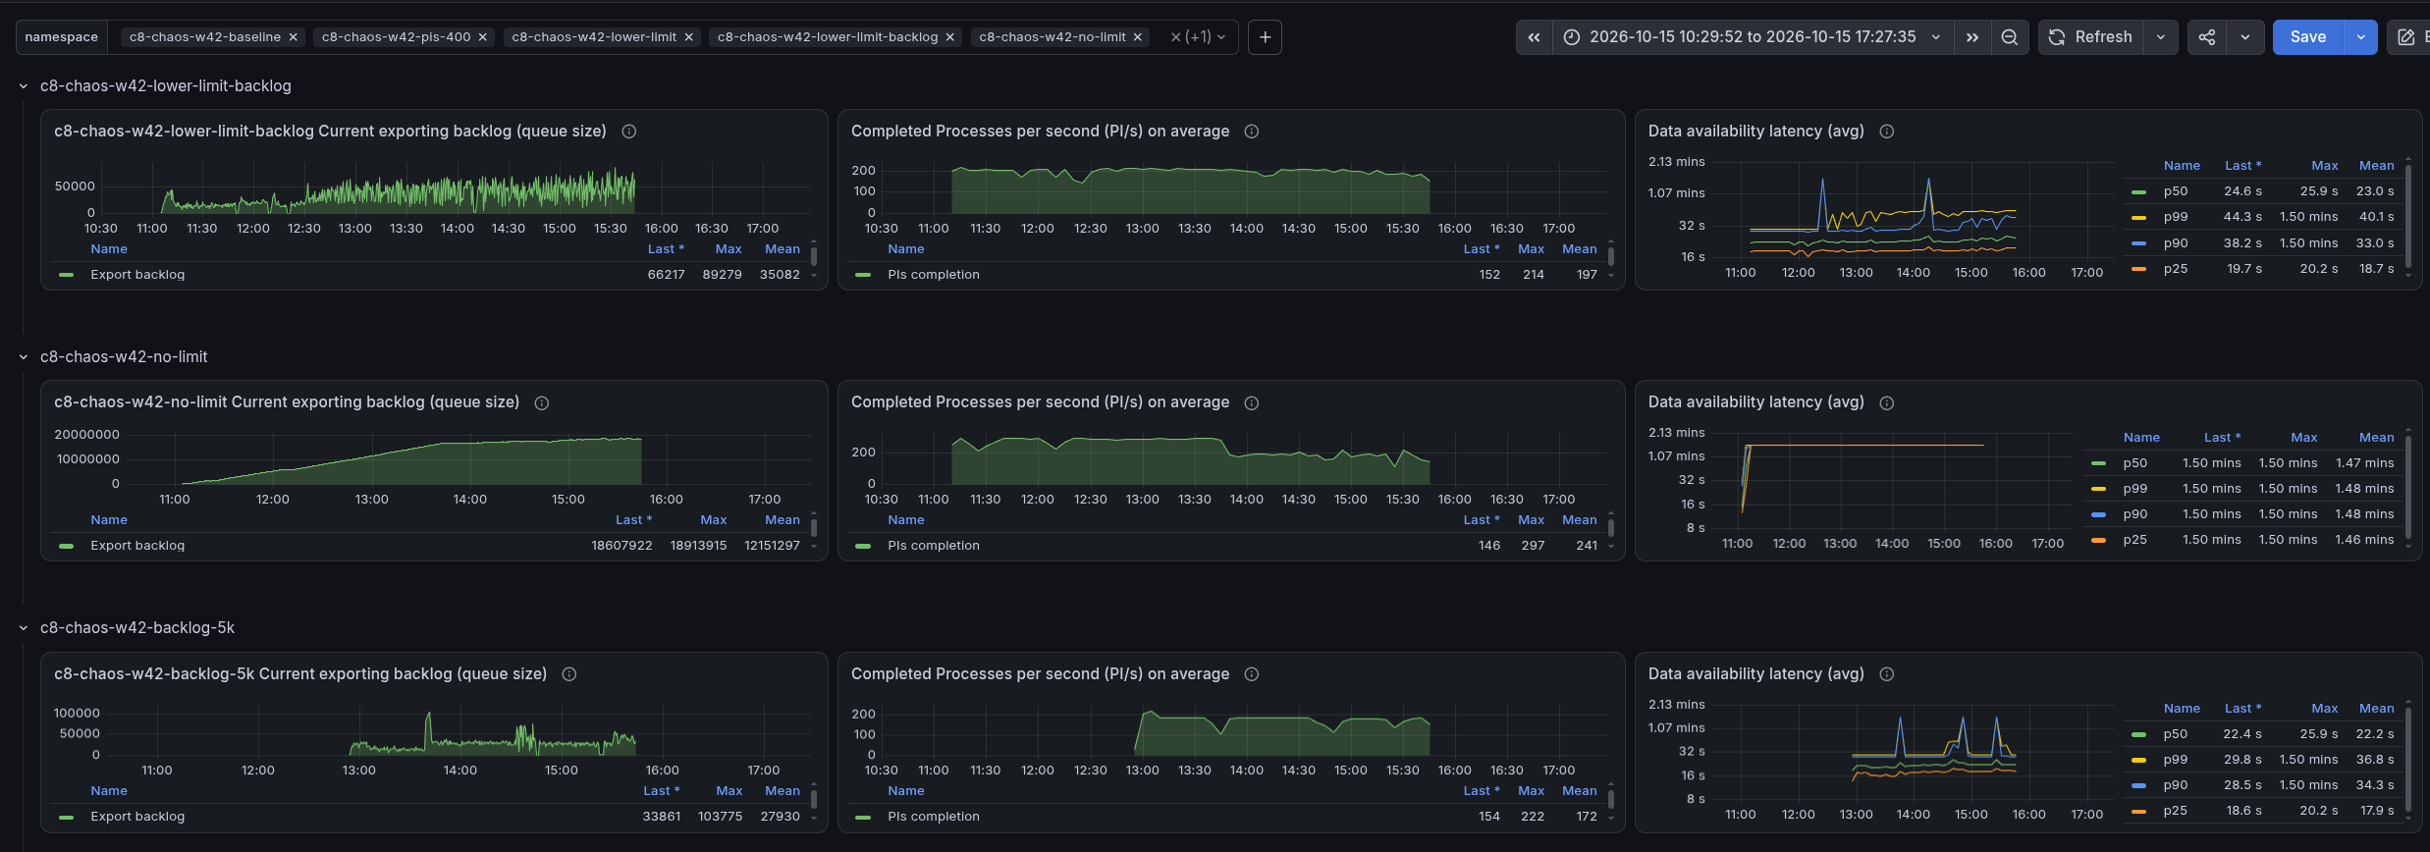Add a new filter with plus button
Viewport: 2430px width, 852px height.
[1265, 37]
